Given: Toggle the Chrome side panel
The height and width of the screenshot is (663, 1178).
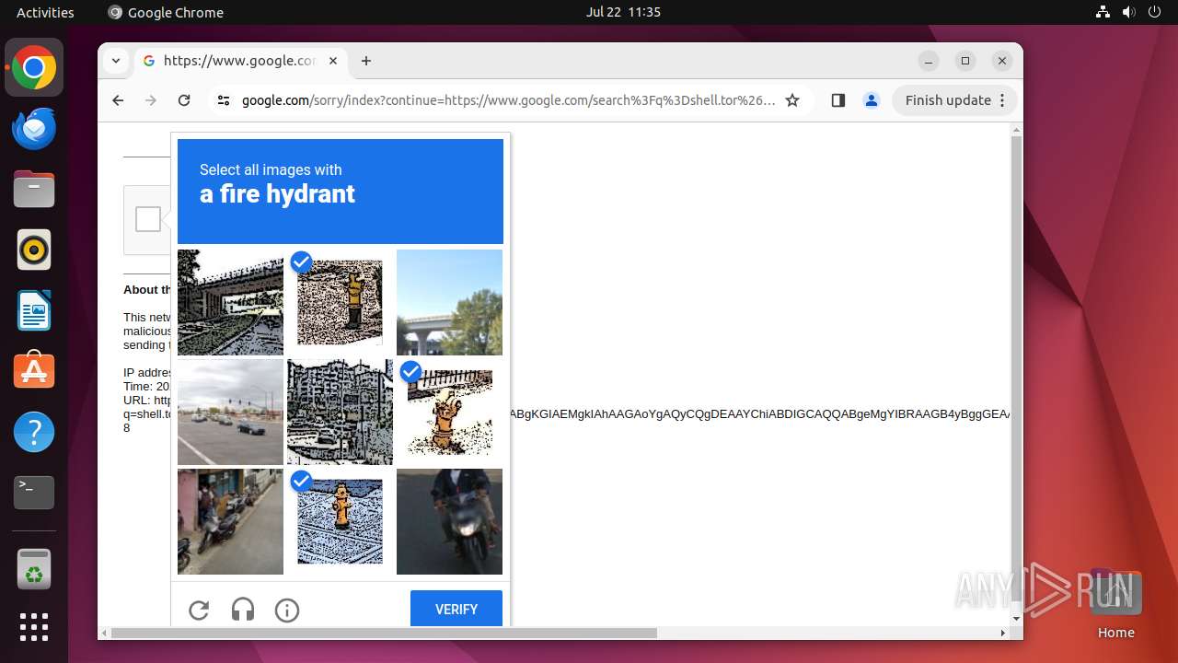Looking at the screenshot, I should (837, 100).
